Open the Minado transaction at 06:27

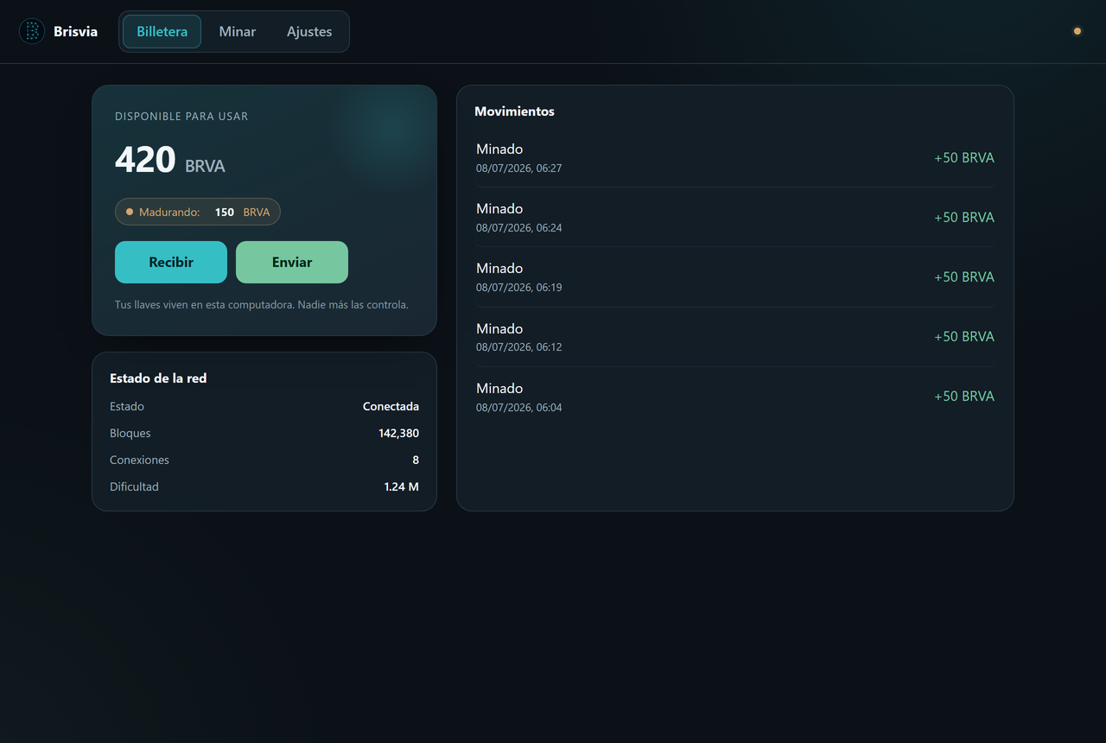pyautogui.click(x=735, y=158)
